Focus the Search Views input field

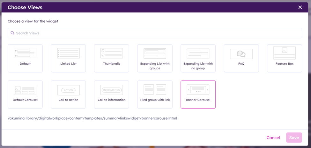pyautogui.click(x=156, y=33)
